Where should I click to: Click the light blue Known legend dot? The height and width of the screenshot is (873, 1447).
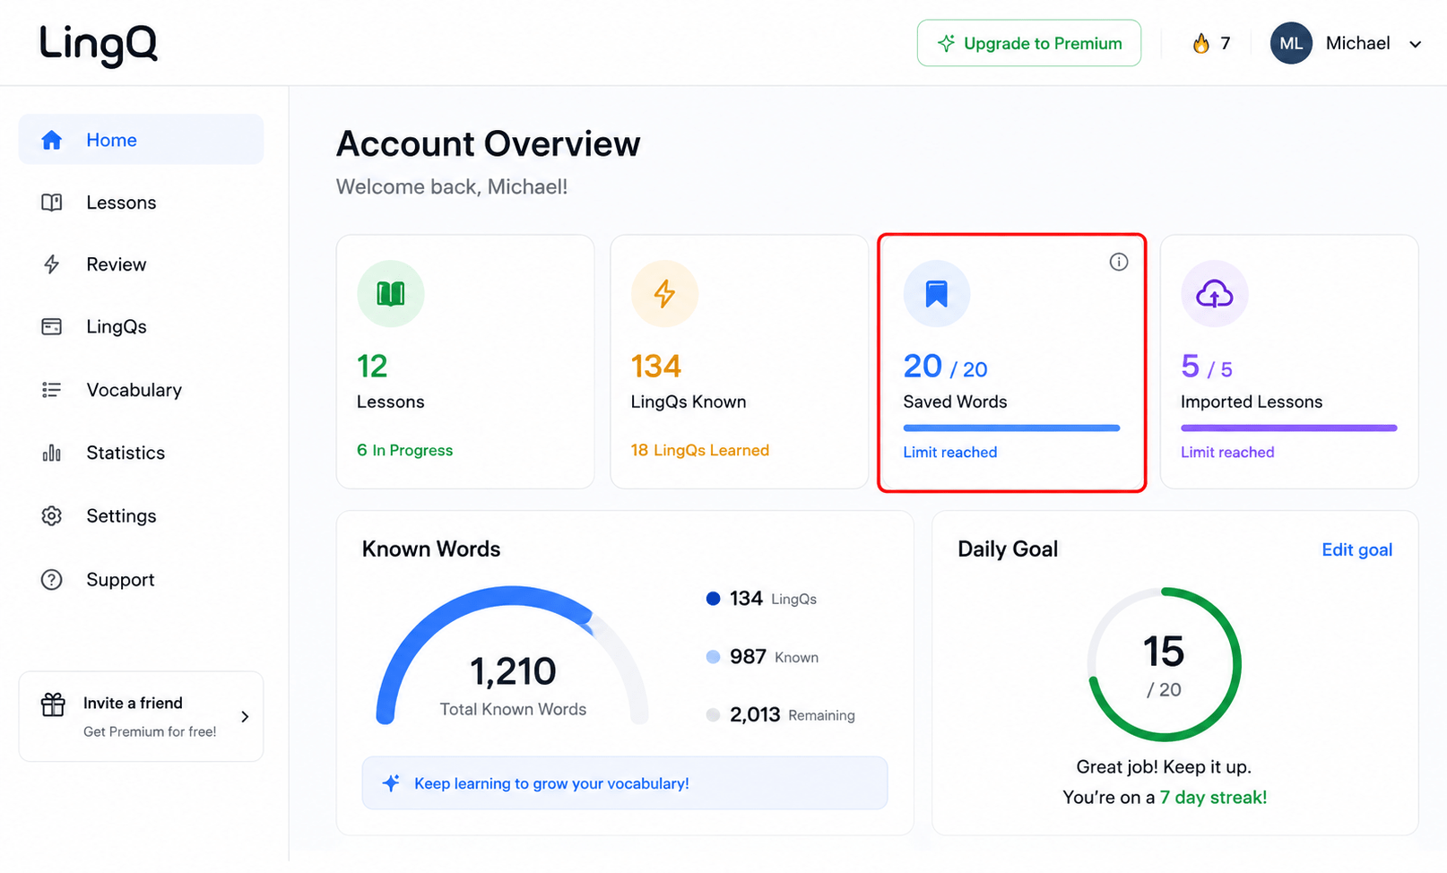click(x=714, y=657)
